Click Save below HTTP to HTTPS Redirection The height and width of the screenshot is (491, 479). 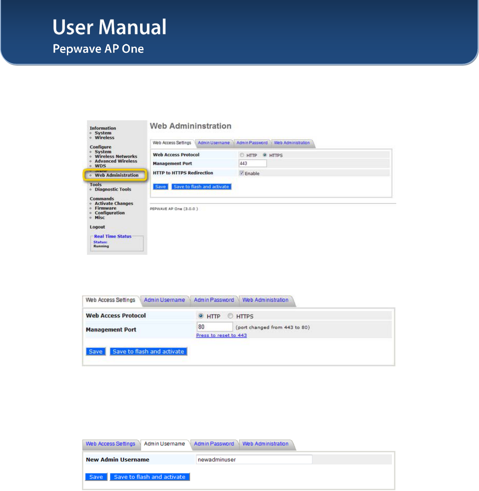(160, 187)
